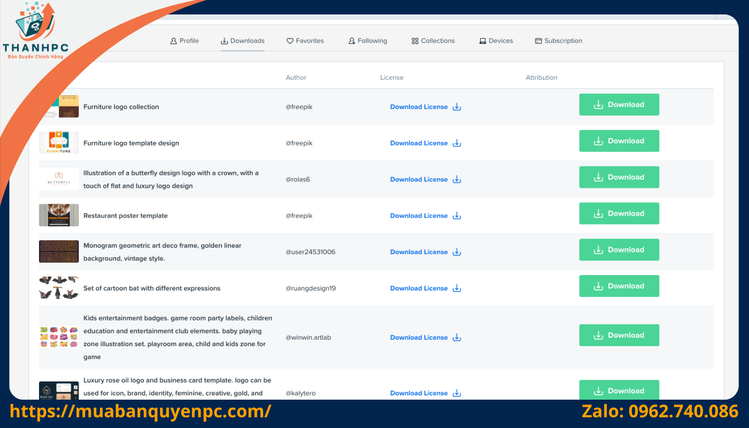Image resolution: width=749 pixels, height=428 pixels.
Task: Open the Subscription tab
Action: (559, 41)
